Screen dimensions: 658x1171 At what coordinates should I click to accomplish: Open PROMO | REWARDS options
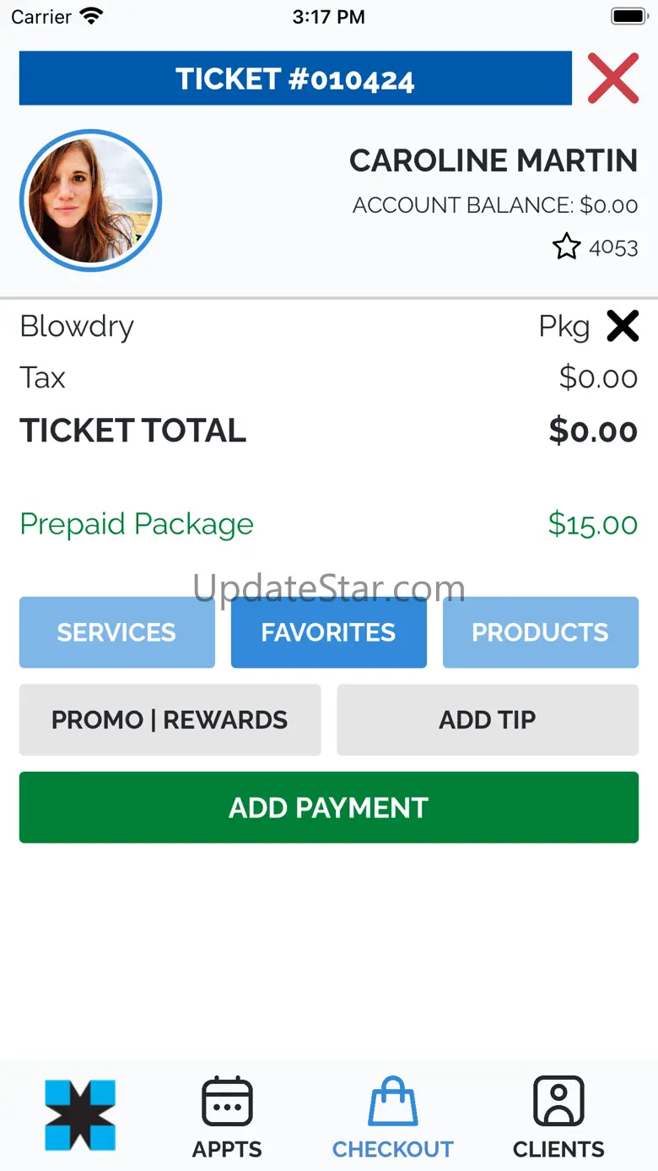170,720
